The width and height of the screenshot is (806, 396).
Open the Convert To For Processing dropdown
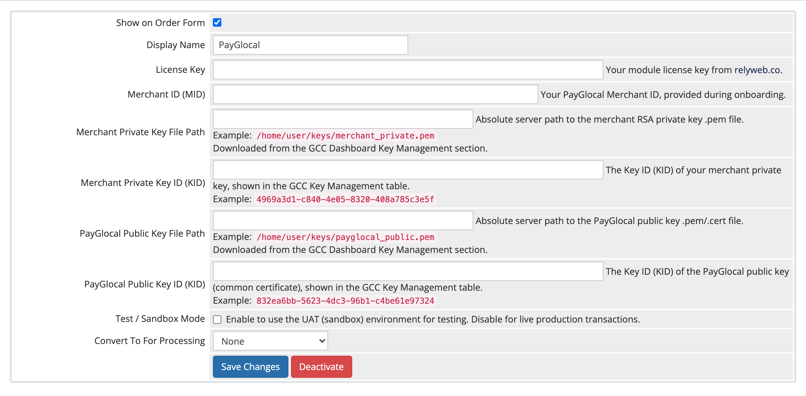click(x=270, y=341)
